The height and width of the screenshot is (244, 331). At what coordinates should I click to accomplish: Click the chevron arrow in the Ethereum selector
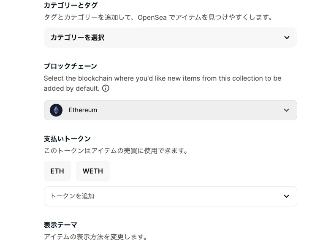coord(286,110)
